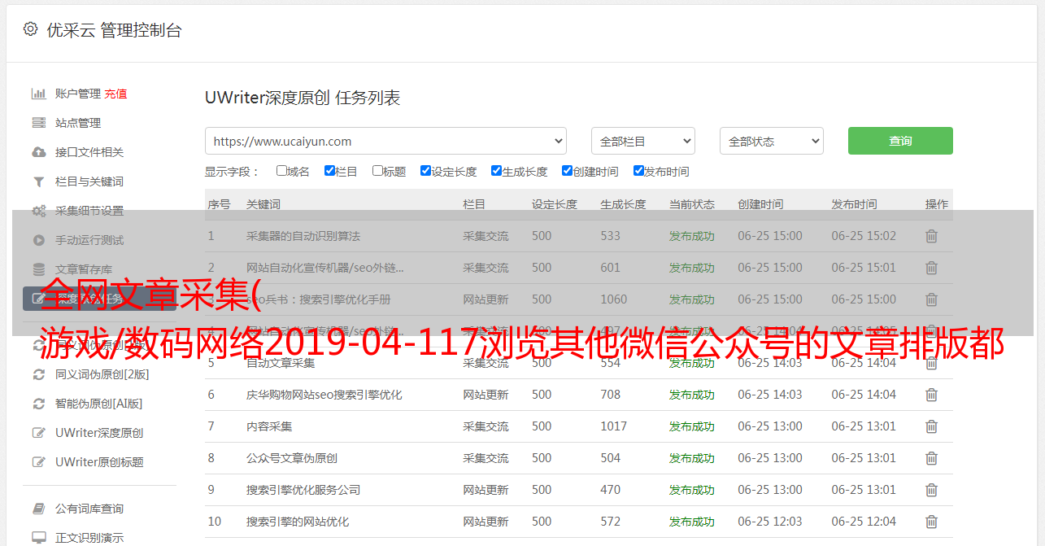Open 栏目与关键词 menu item

(89, 181)
